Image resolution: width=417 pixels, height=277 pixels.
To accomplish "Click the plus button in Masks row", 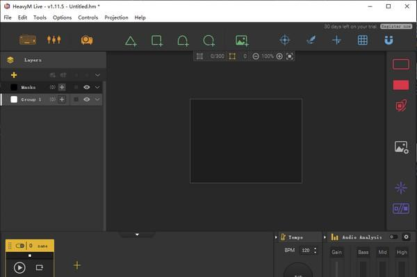I will (x=62, y=87).
